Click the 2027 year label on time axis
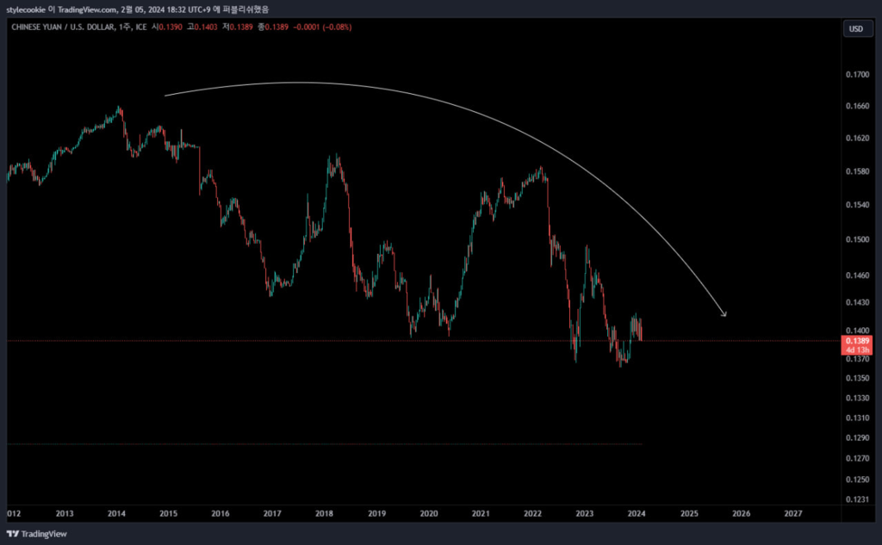This screenshot has width=882, height=545. pyautogui.click(x=793, y=513)
